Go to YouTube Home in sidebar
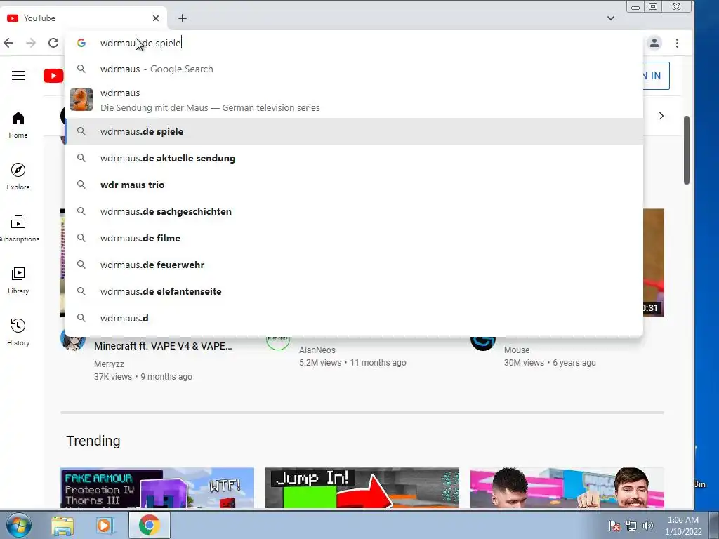This screenshot has width=719, height=539. click(x=18, y=125)
